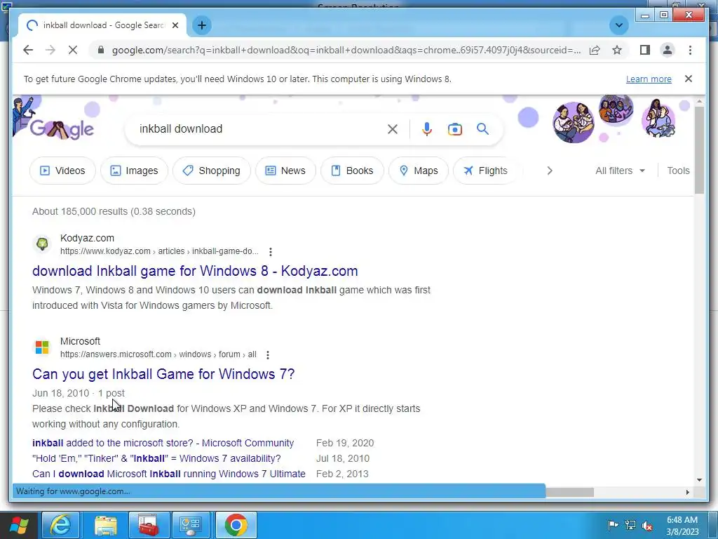Open inkball added to microsoft store link
718x539 pixels.
pos(163,443)
